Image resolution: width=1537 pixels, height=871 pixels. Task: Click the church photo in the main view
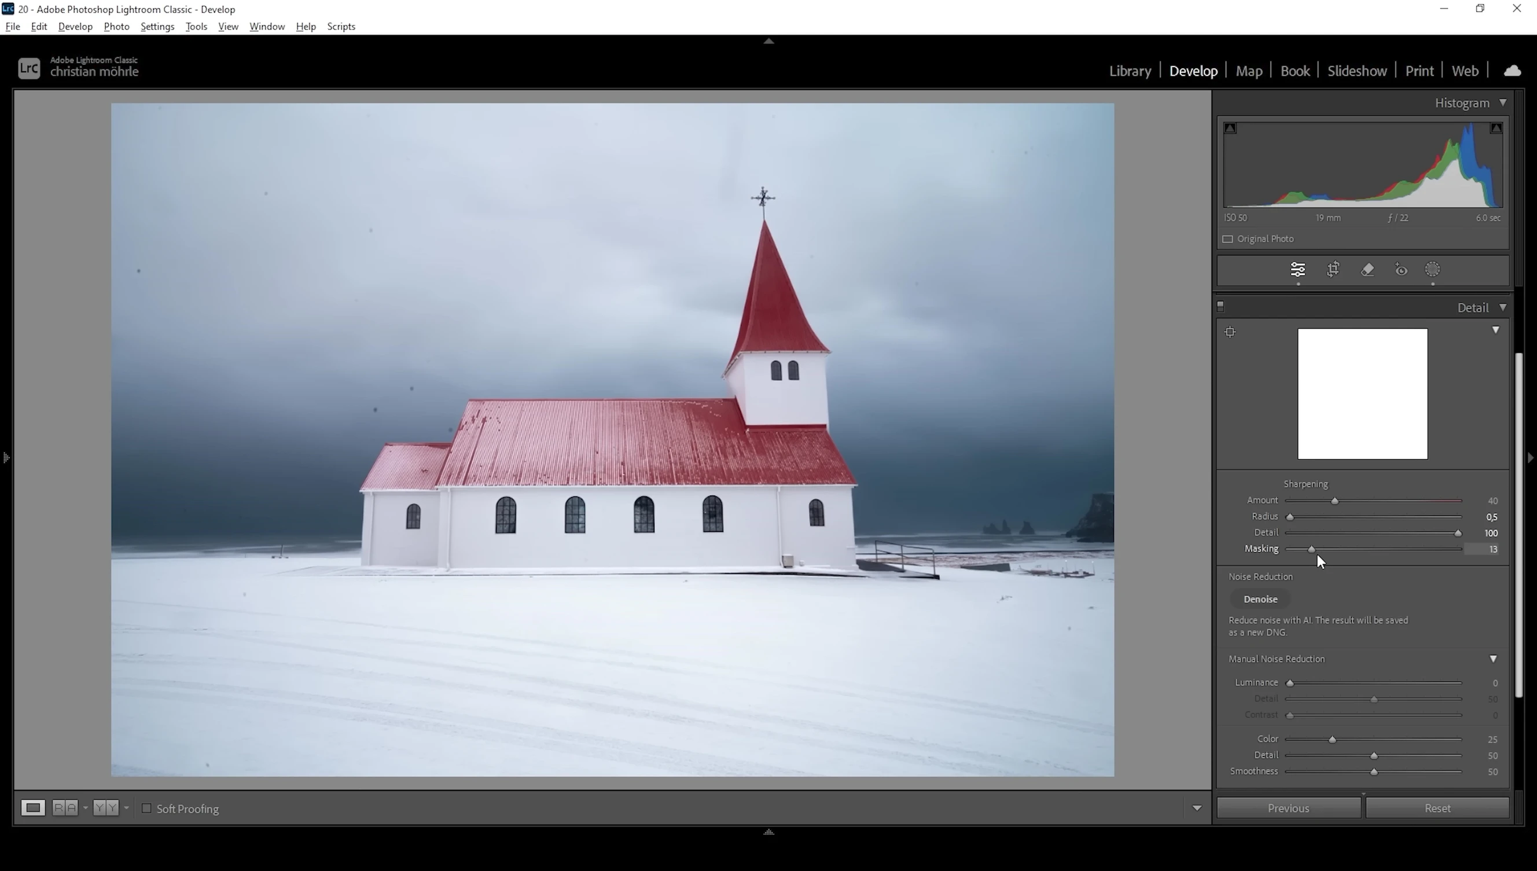coord(612,440)
